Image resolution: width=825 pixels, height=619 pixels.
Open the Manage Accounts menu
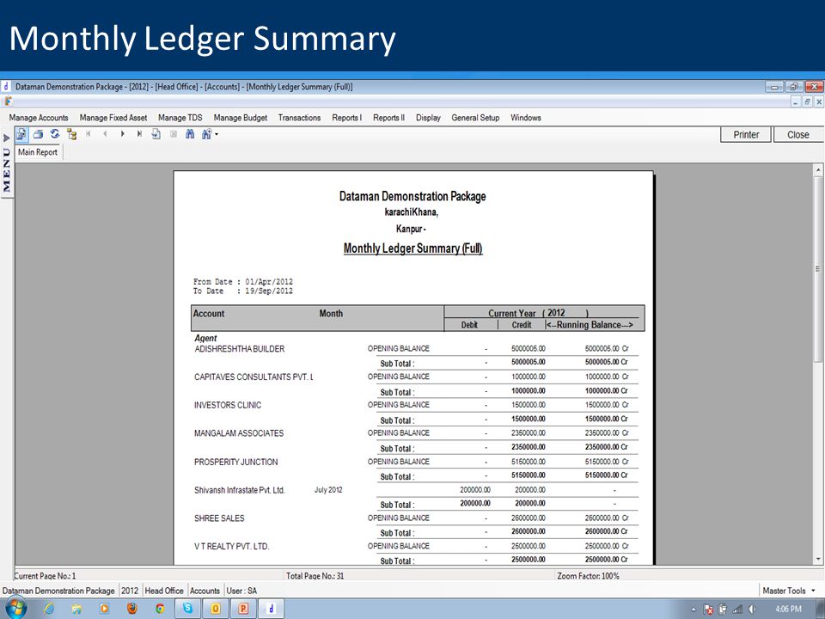coord(39,118)
